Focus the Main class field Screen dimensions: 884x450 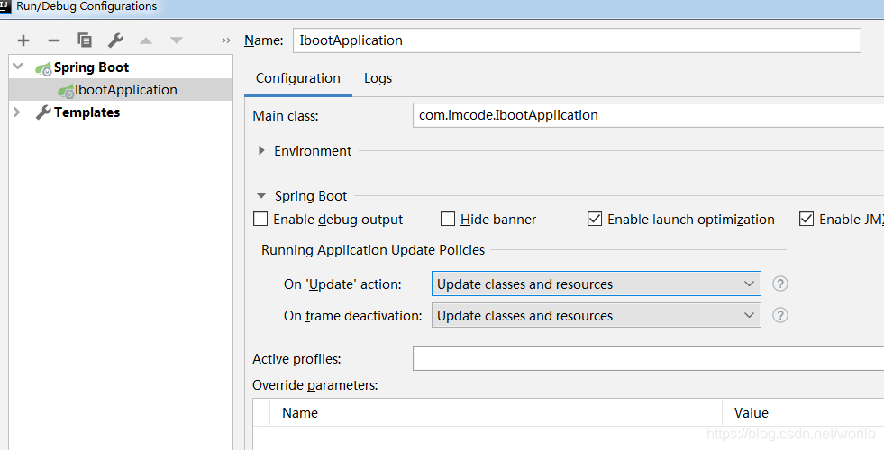648,115
